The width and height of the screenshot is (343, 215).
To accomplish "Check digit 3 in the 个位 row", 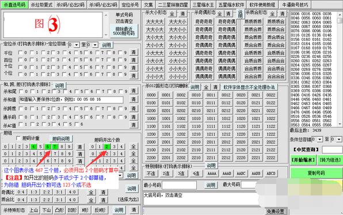I will (54, 74).
